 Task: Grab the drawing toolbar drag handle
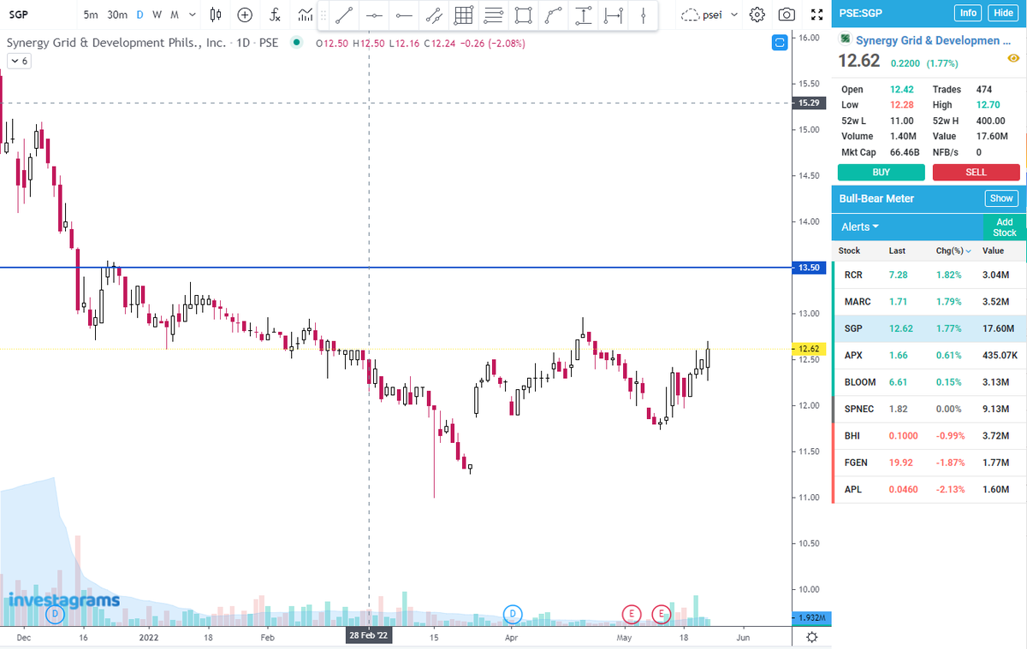(x=324, y=15)
